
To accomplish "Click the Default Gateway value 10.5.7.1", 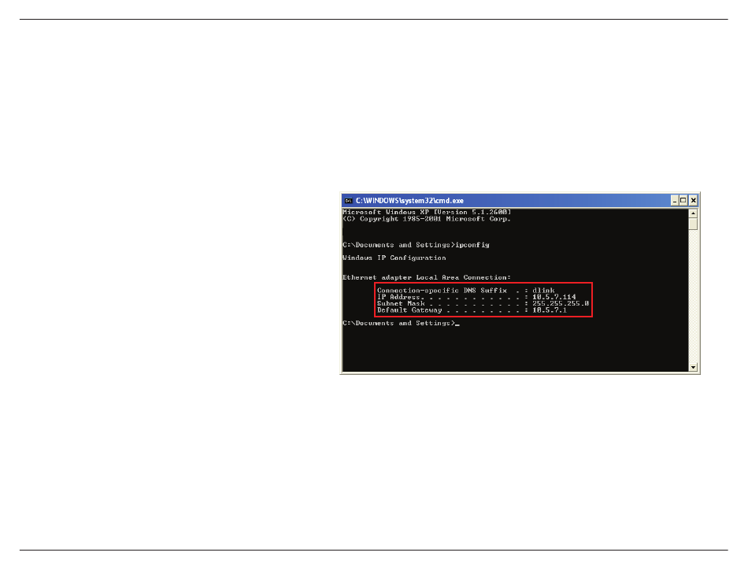I will (550, 310).
